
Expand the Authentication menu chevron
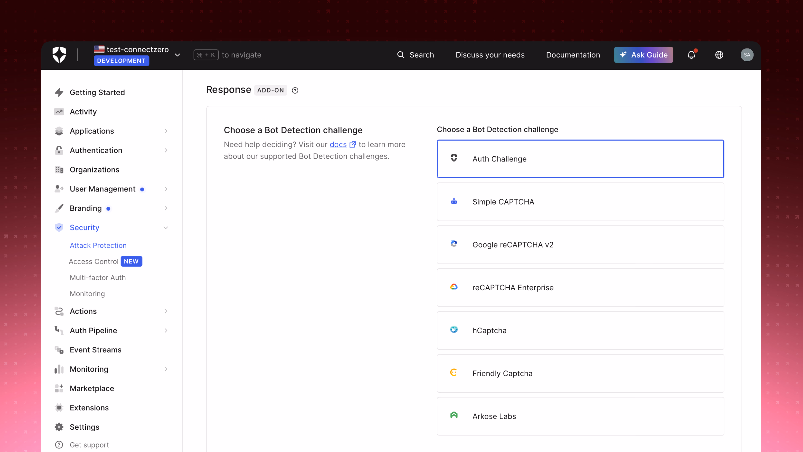click(166, 150)
